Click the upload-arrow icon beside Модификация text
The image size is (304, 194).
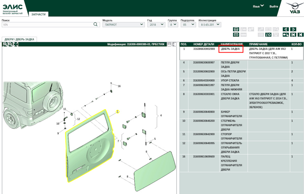tap(169, 44)
